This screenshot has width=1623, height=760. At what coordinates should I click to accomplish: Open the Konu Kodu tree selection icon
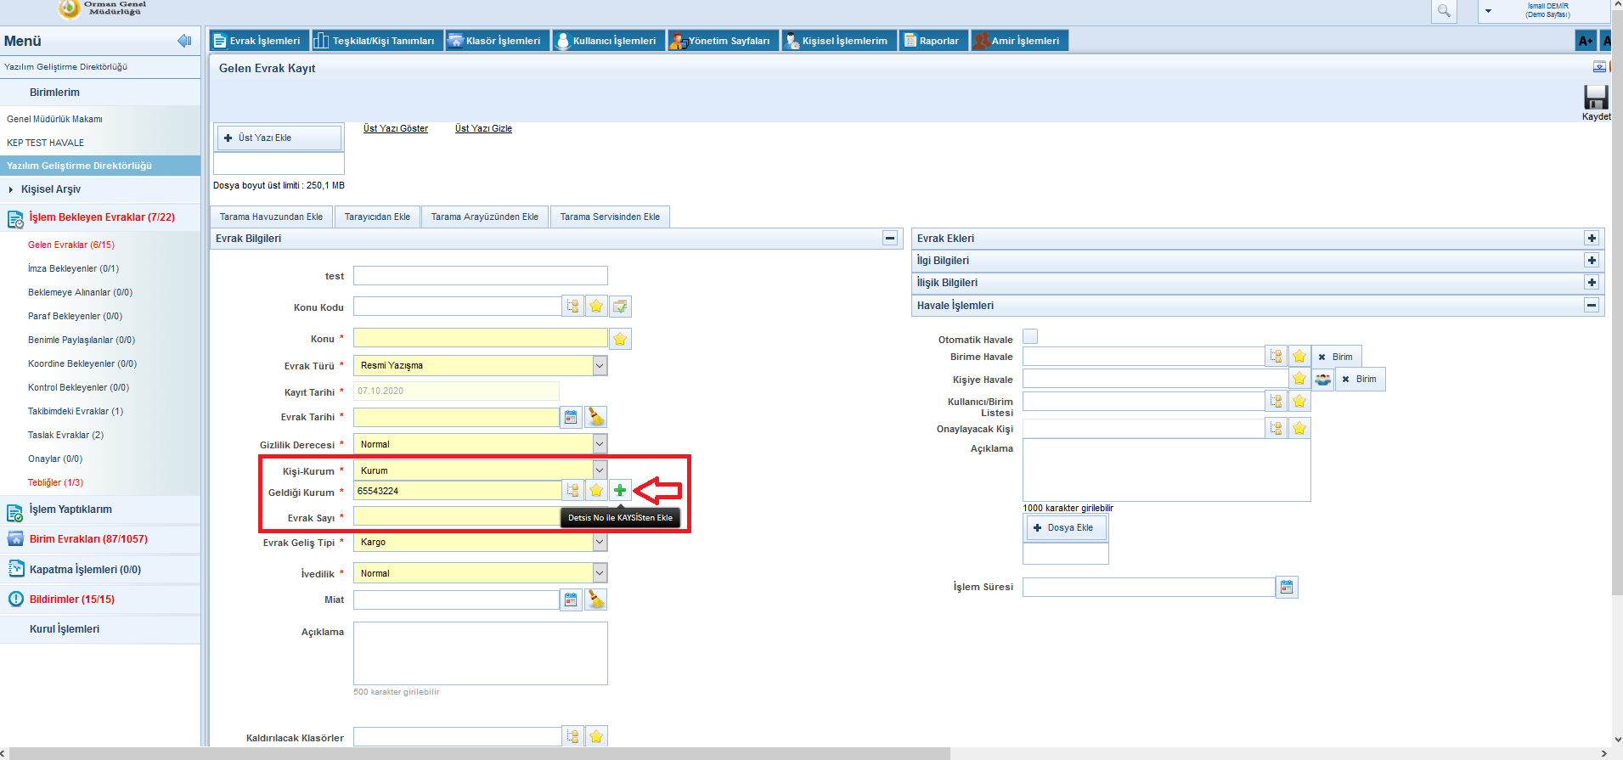click(572, 307)
